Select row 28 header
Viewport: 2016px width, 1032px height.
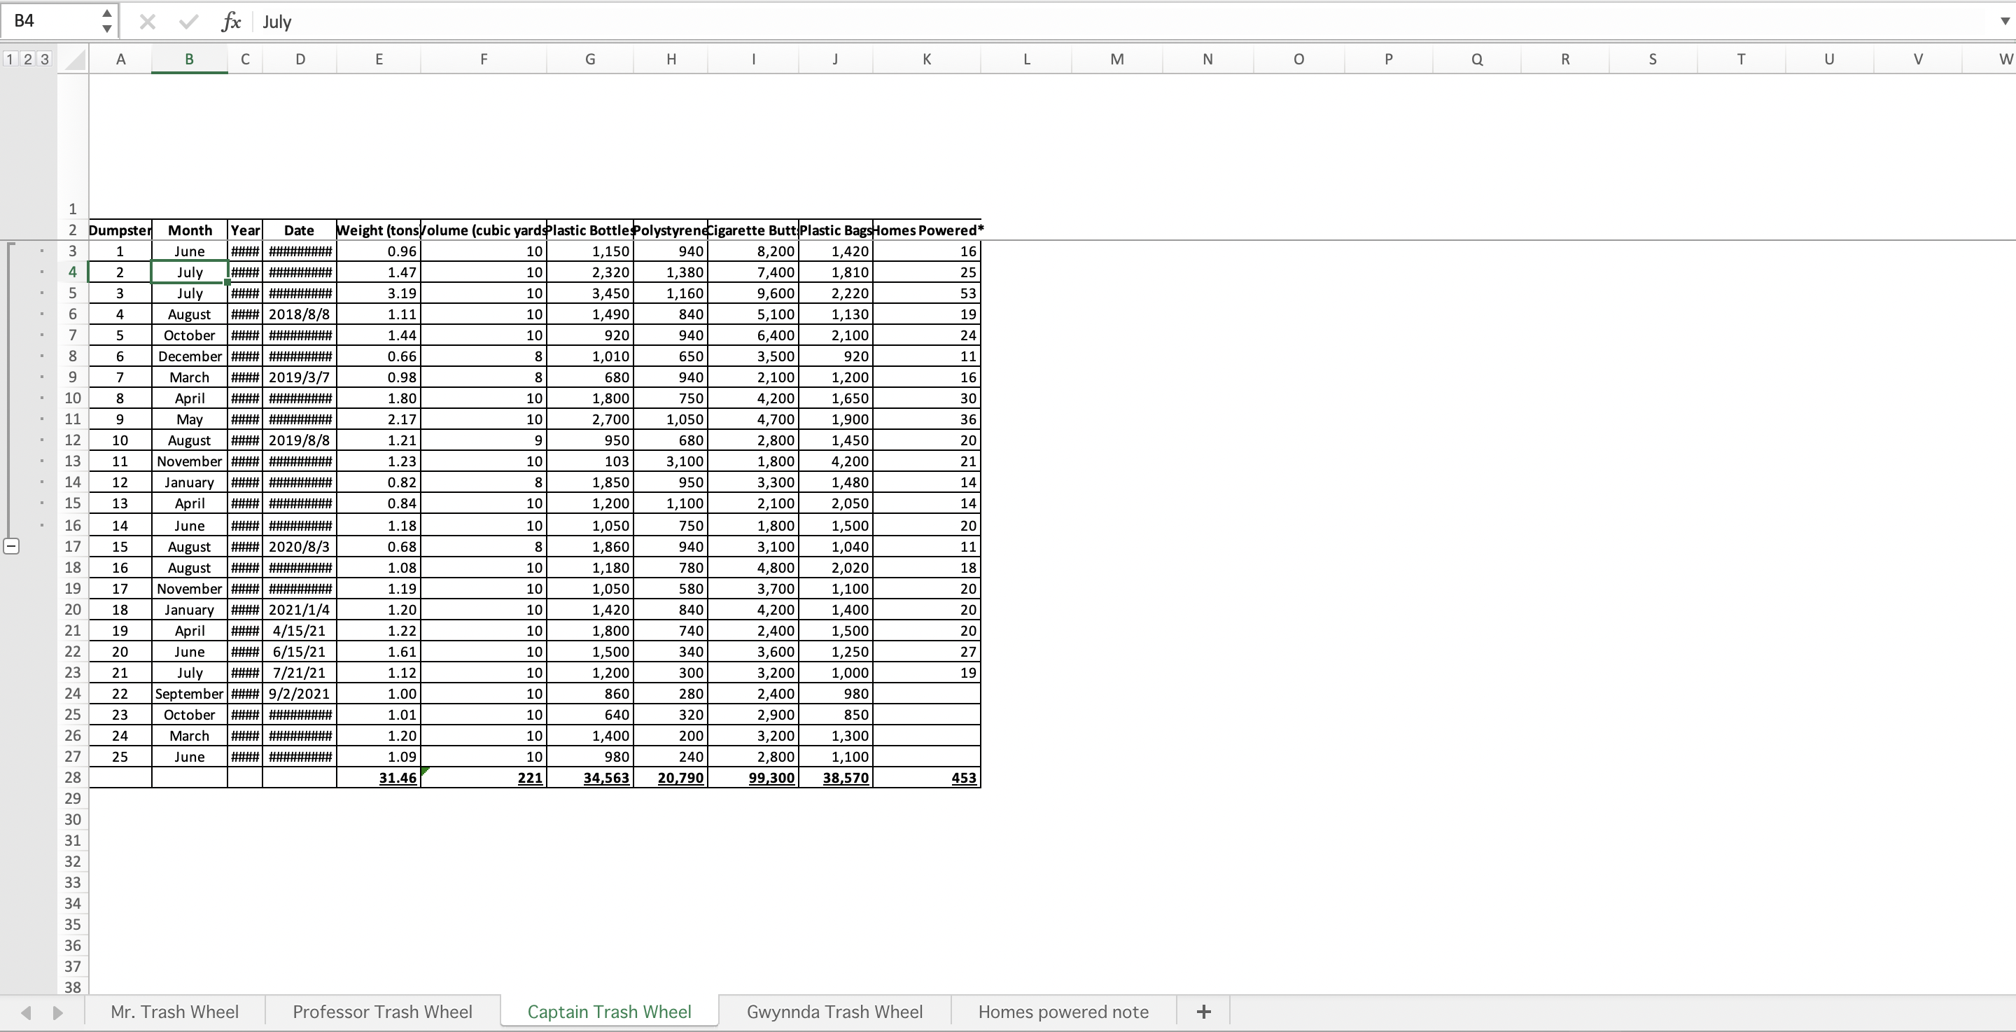click(x=73, y=778)
